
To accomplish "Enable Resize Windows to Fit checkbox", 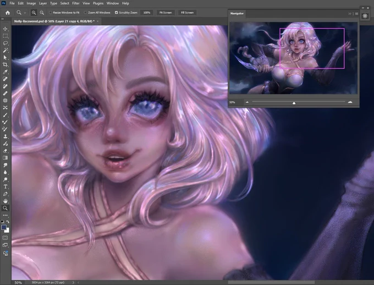I will [51, 13].
